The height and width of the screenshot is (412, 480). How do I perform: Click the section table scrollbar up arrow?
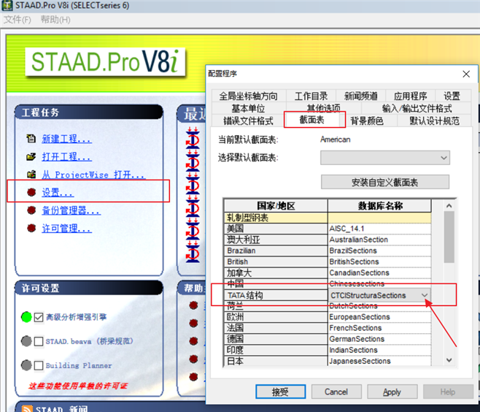449,206
